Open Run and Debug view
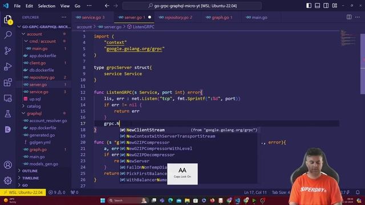 [x=8, y=67]
